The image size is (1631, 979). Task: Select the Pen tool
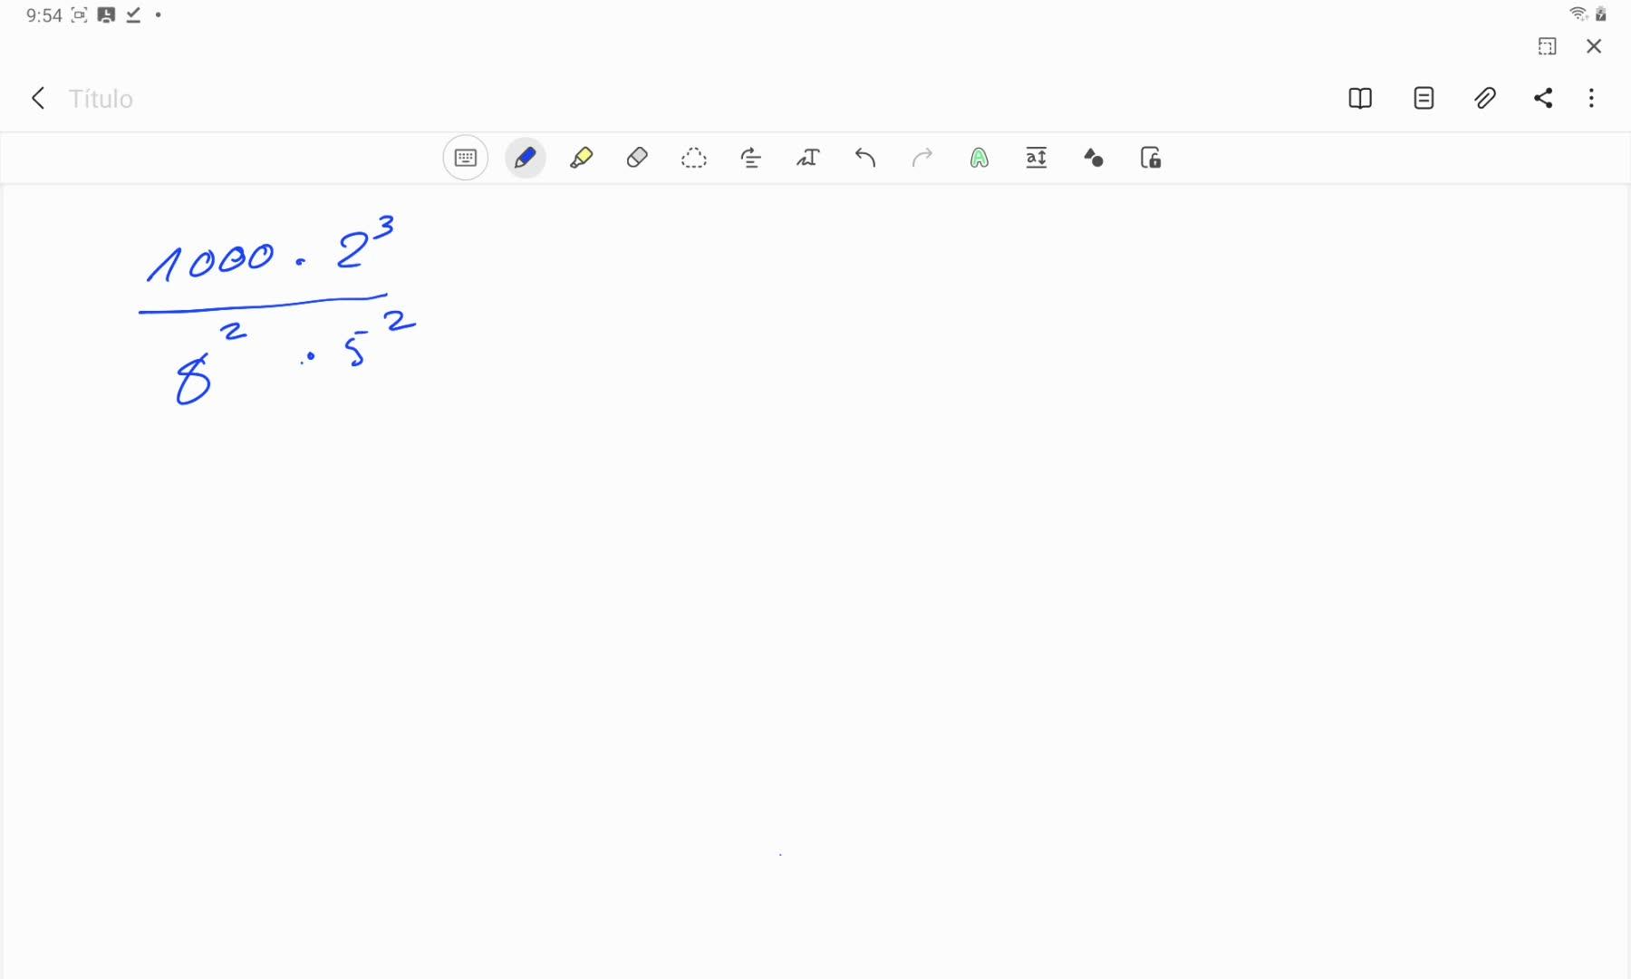click(525, 158)
